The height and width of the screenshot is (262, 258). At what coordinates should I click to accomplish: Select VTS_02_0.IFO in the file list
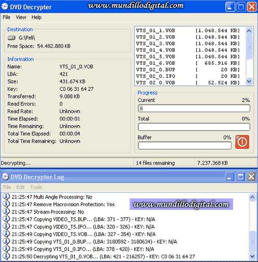click(x=188, y=76)
